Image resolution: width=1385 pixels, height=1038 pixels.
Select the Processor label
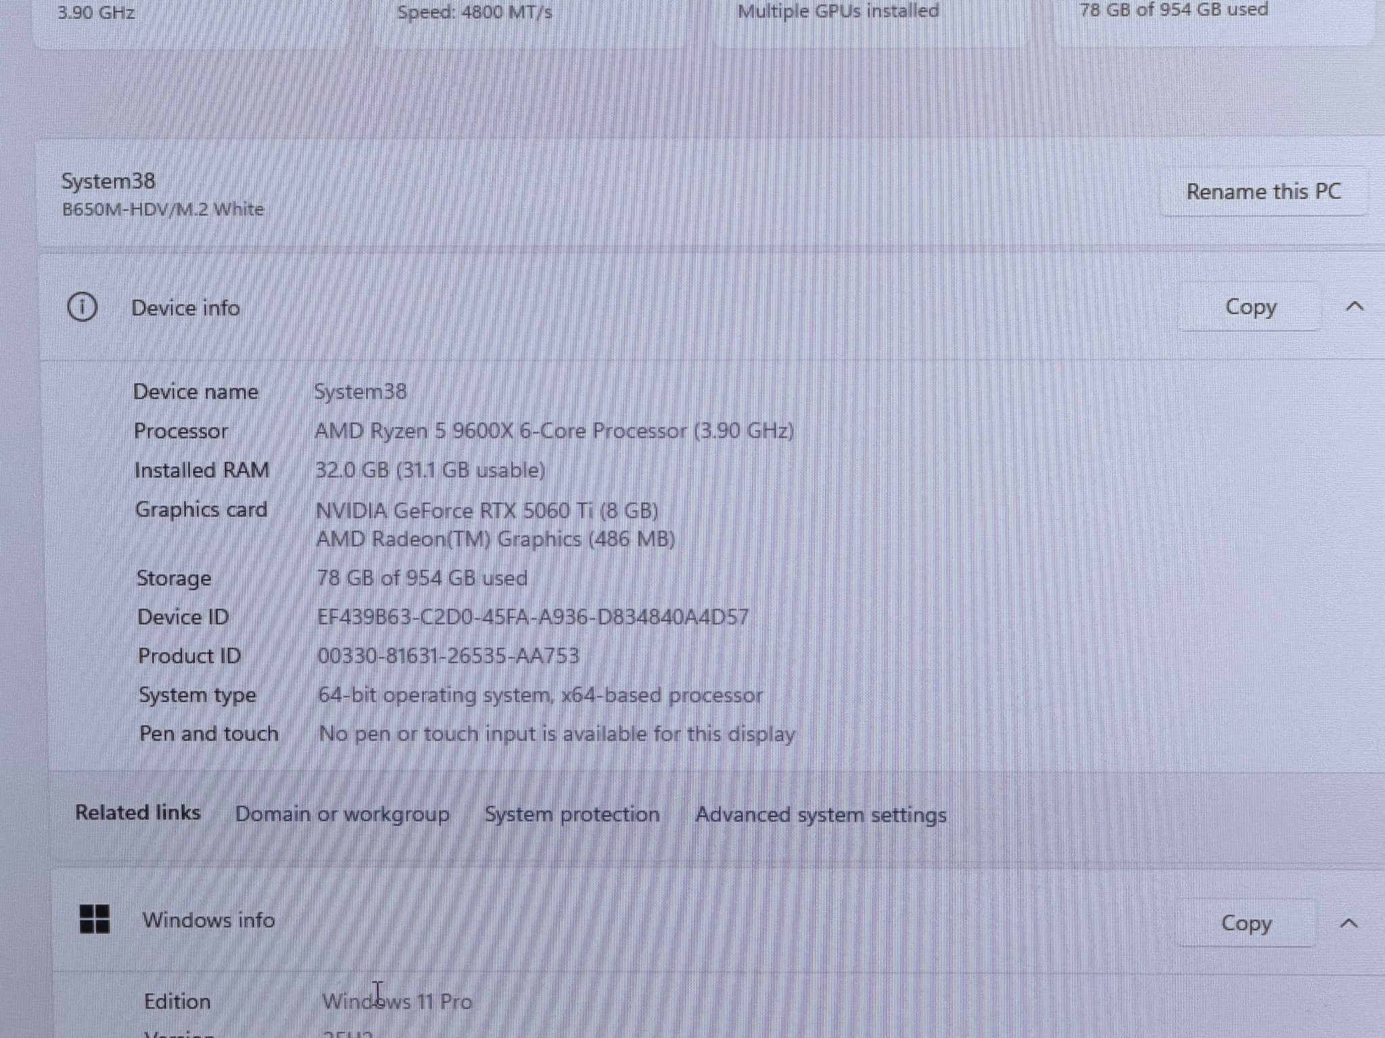click(181, 431)
